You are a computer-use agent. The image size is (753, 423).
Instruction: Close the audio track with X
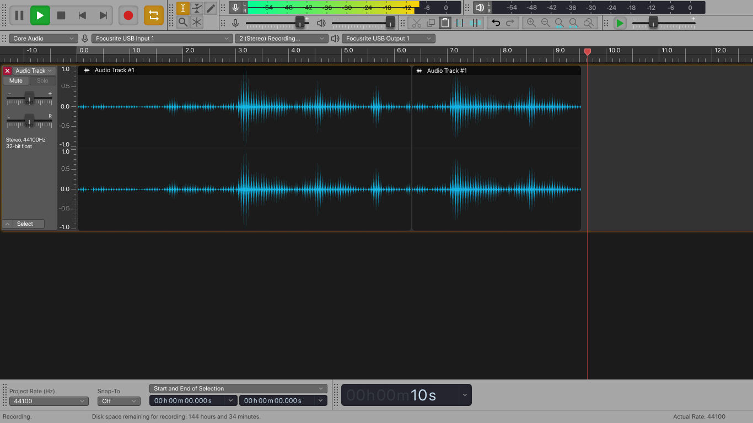pos(7,70)
